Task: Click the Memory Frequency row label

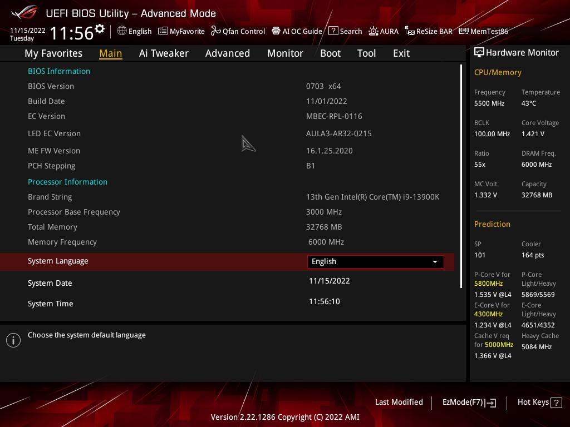Action: [x=62, y=242]
